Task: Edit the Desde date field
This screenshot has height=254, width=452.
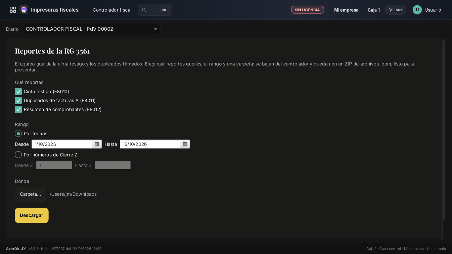Action: [x=62, y=144]
